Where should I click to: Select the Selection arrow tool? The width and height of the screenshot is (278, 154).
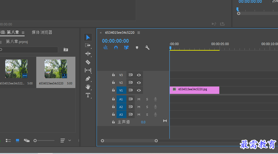(88, 37)
